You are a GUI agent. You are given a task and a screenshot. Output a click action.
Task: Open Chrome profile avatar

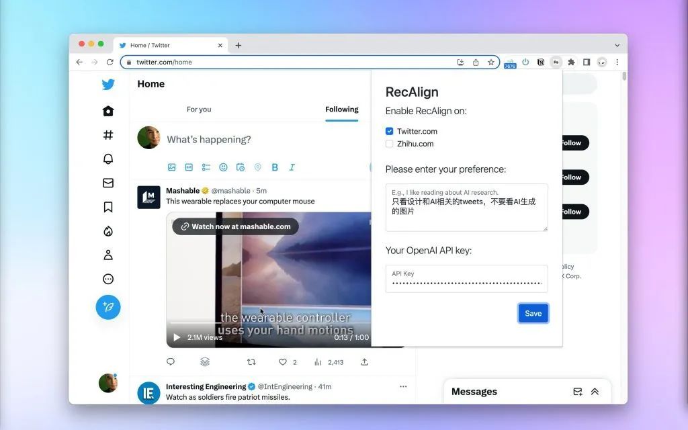pos(602,62)
